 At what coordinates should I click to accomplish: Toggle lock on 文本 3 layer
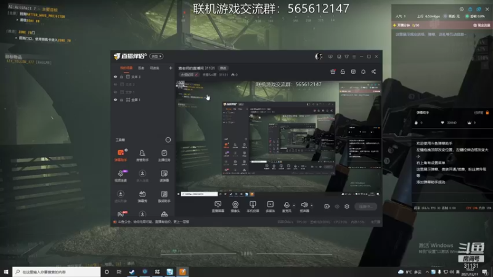[121, 76]
